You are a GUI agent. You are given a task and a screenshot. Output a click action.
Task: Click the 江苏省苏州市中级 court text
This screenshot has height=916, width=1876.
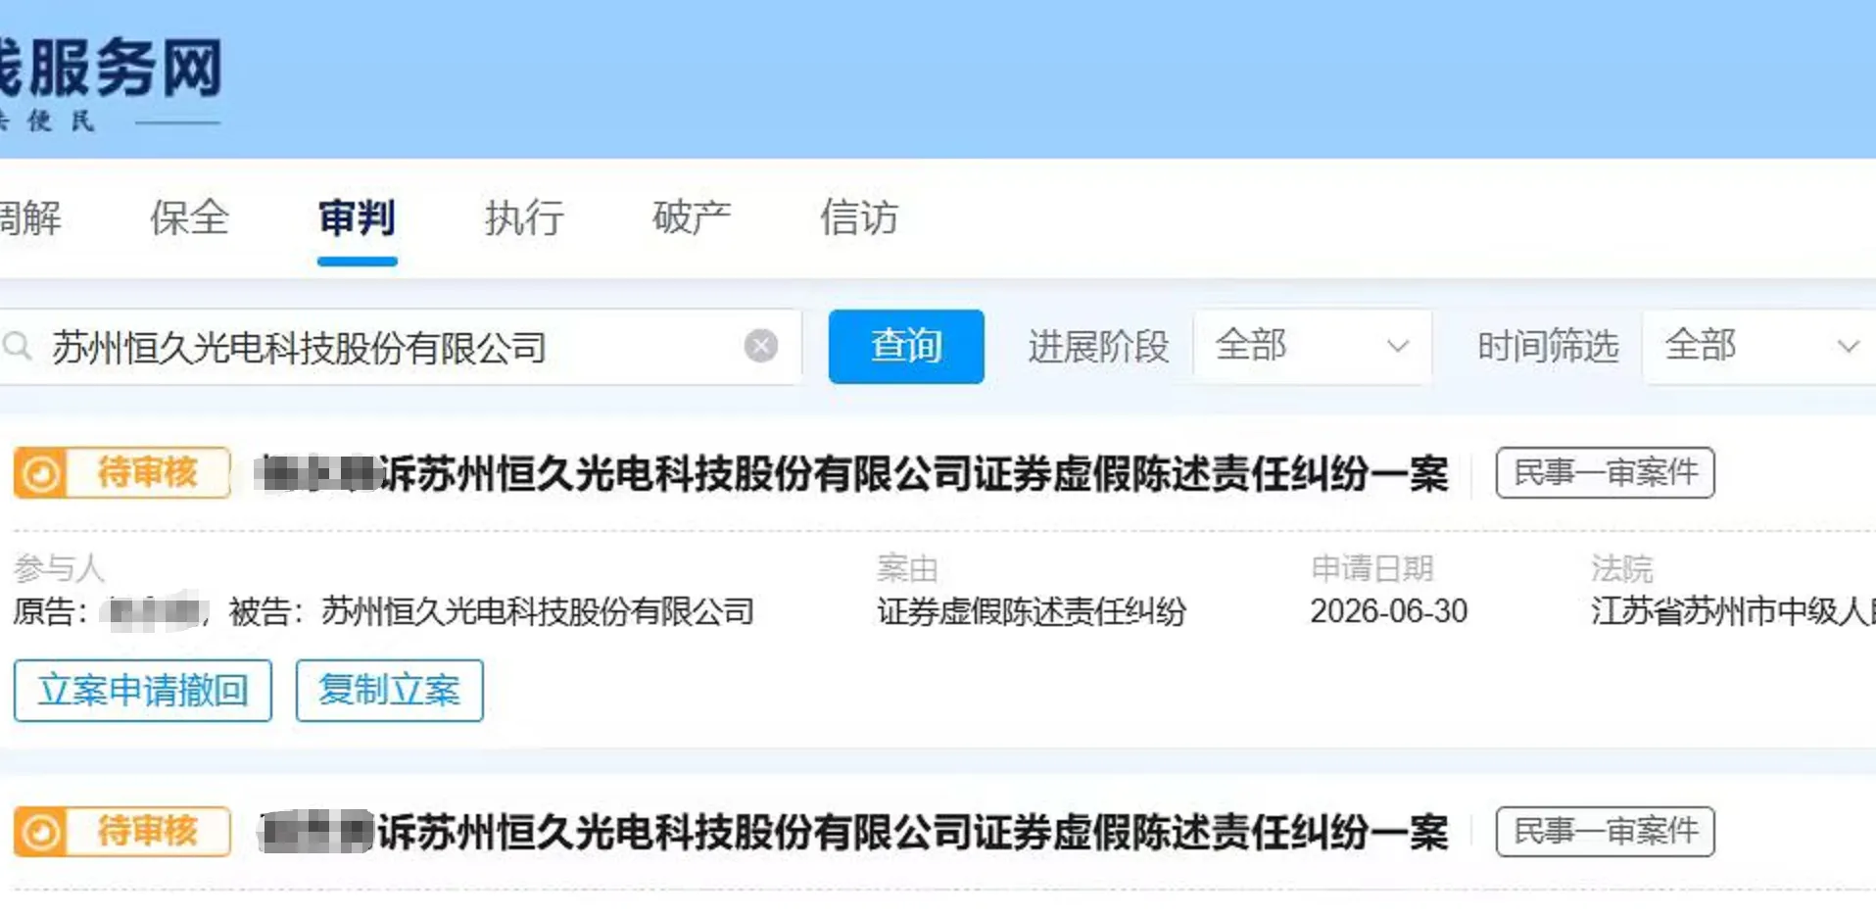[1733, 612]
